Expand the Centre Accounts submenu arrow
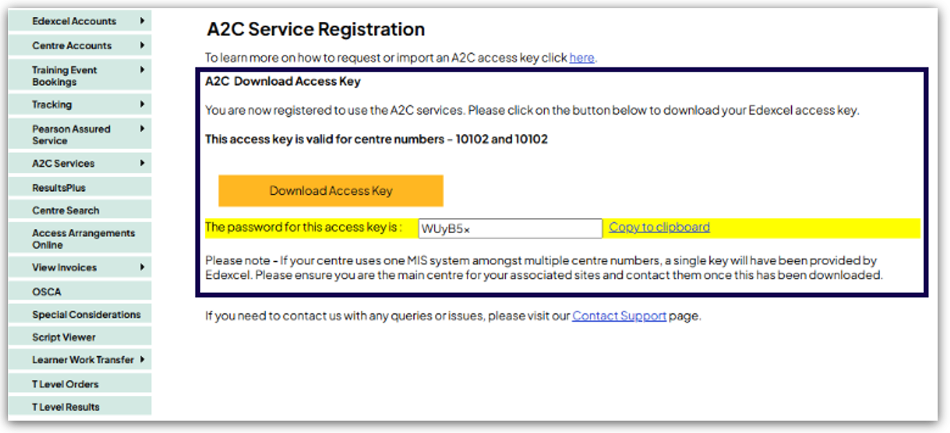This screenshot has width=950, height=433. (x=142, y=45)
